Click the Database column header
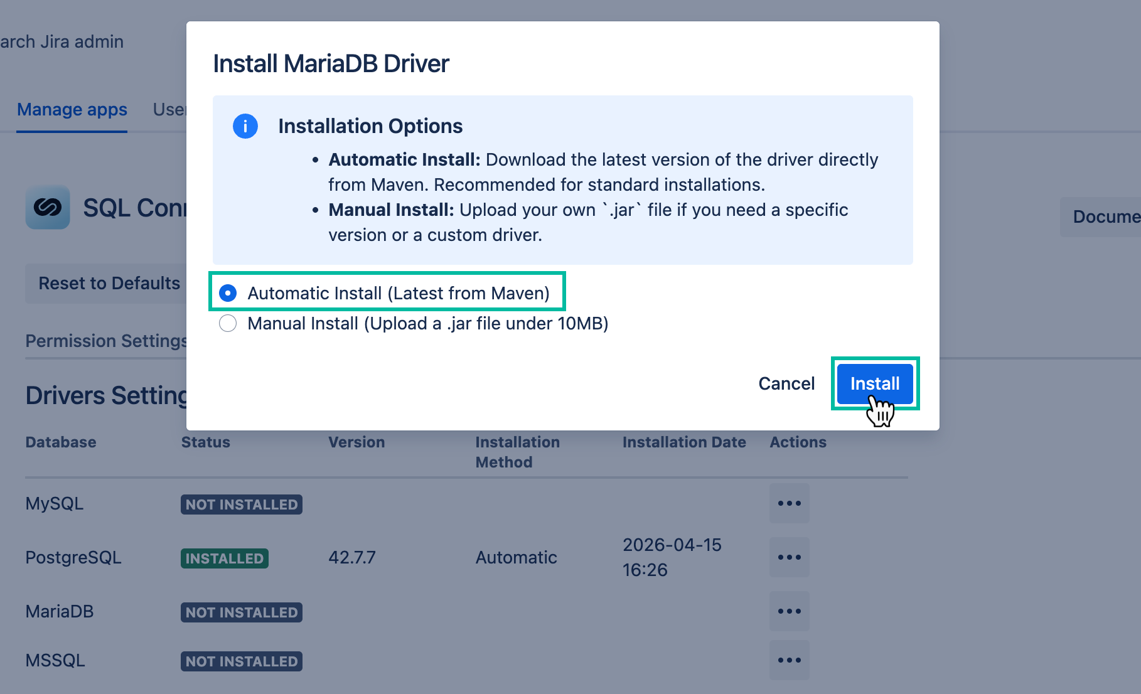The image size is (1141, 694). [x=61, y=442]
